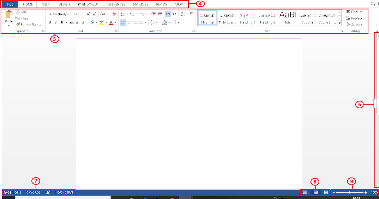This screenshot has width=379, height=199.
Task: Toggle right-to-left text direction
Action: tap(174, 14)
